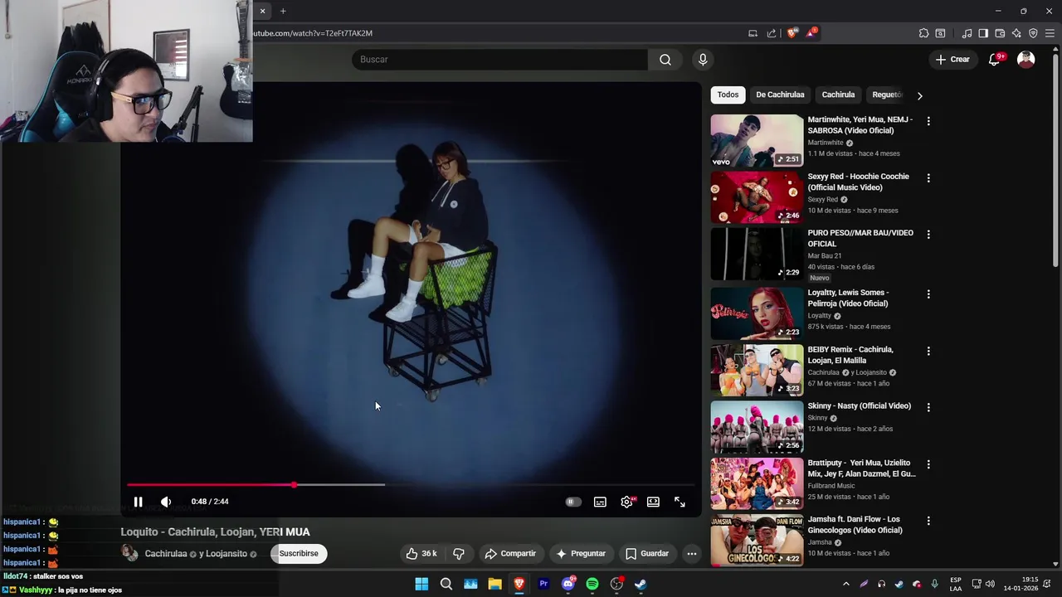Open Pelirroja video title
This screenshot has width=1062, height=597.
tap(850, 298)
